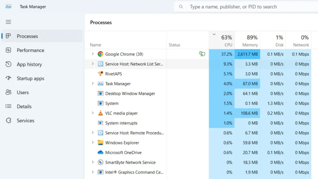Image resolution: width=318 pixels, height=179 pixels.
Task: Click the Details list icon
Action: 8,106
